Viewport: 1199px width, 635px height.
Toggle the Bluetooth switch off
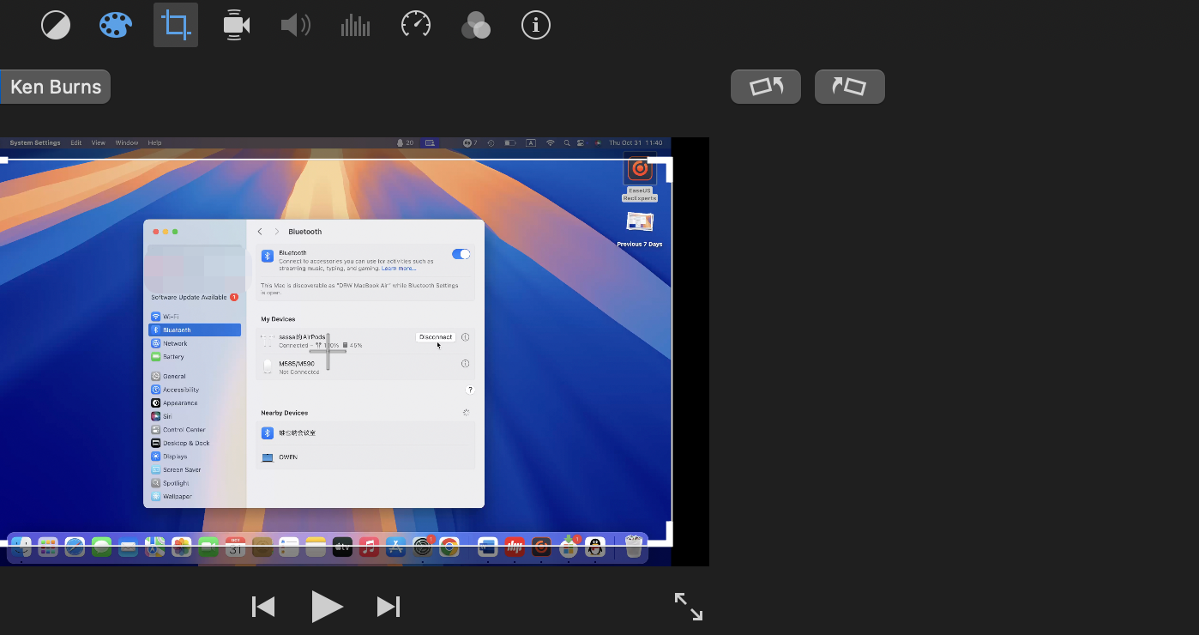pyautogui.click(x=461, y=254)
